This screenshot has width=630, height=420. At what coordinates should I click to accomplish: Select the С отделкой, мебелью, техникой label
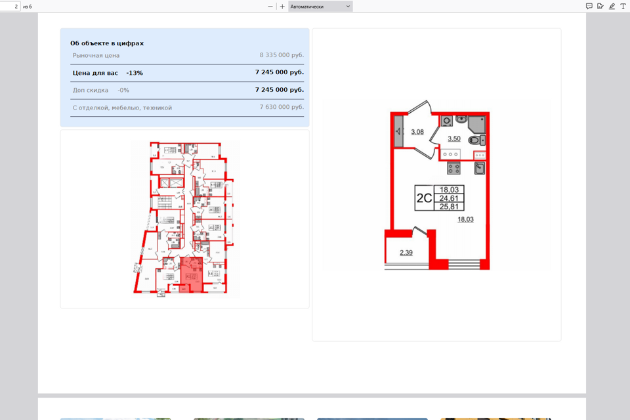[122, 108]
